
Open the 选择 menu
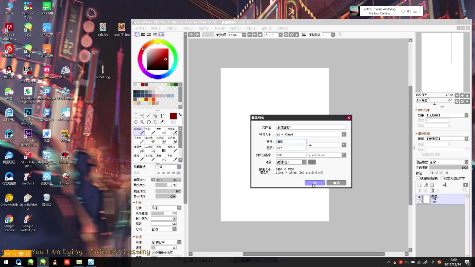pyautogui.click(x=204, y=28)
